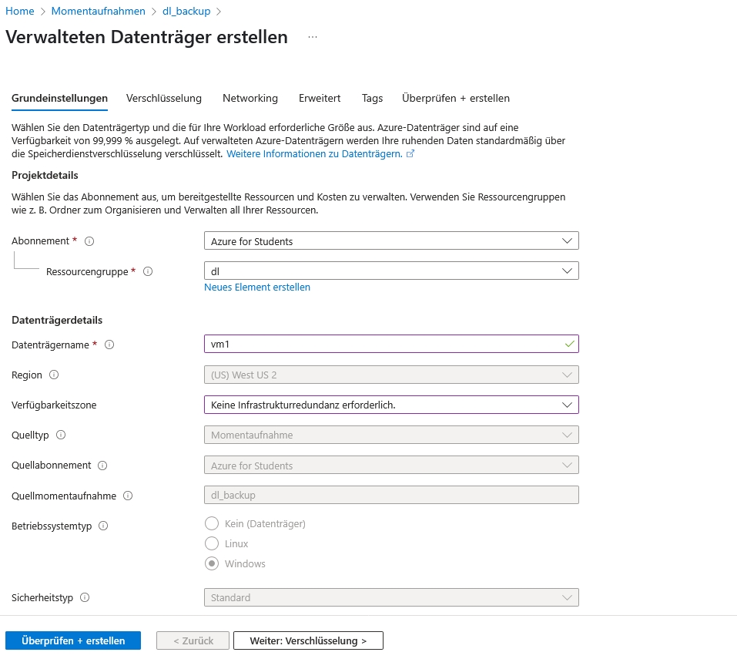Open the Networking tab

250,98
